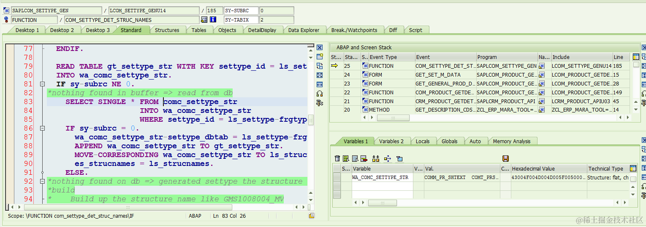Screen dimensions: 646x227
Task: Click the navigation icon in GET_SET_M_DATA row
Action: tap(542, 75)
